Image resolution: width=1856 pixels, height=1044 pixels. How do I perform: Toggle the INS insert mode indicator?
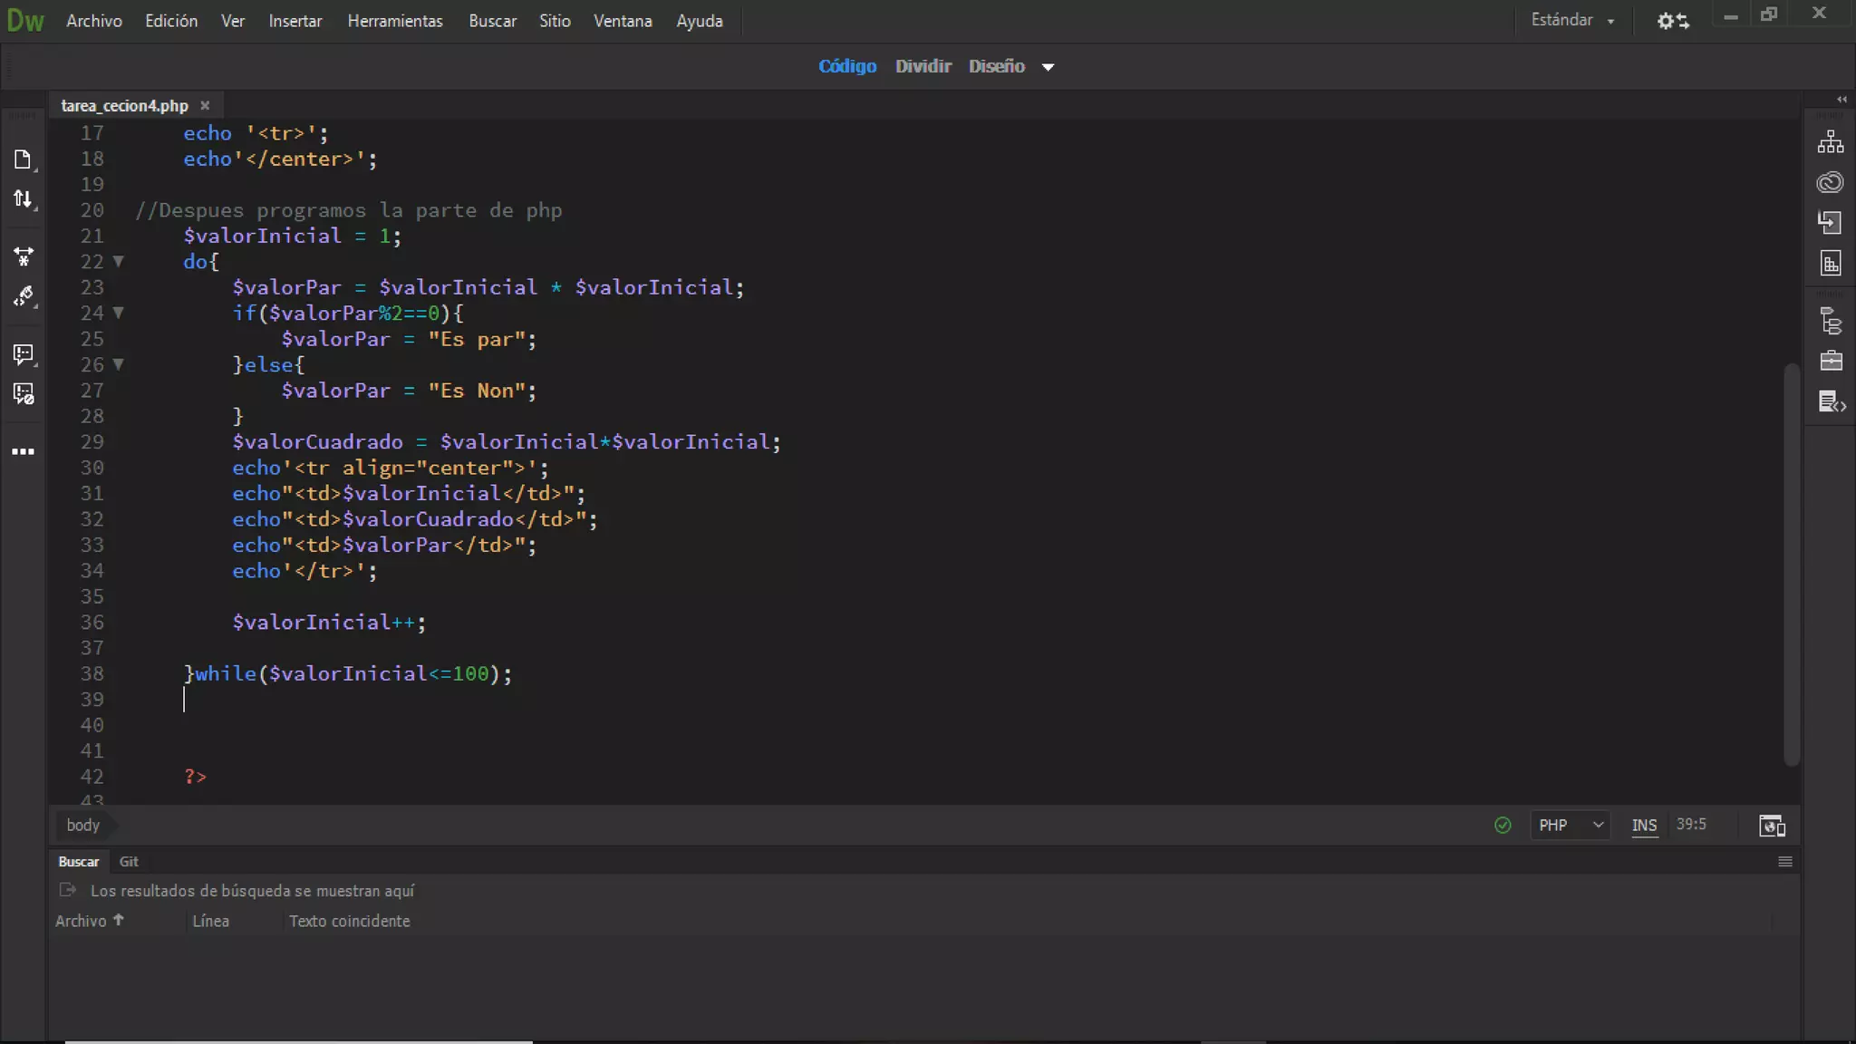[1644, 826]
